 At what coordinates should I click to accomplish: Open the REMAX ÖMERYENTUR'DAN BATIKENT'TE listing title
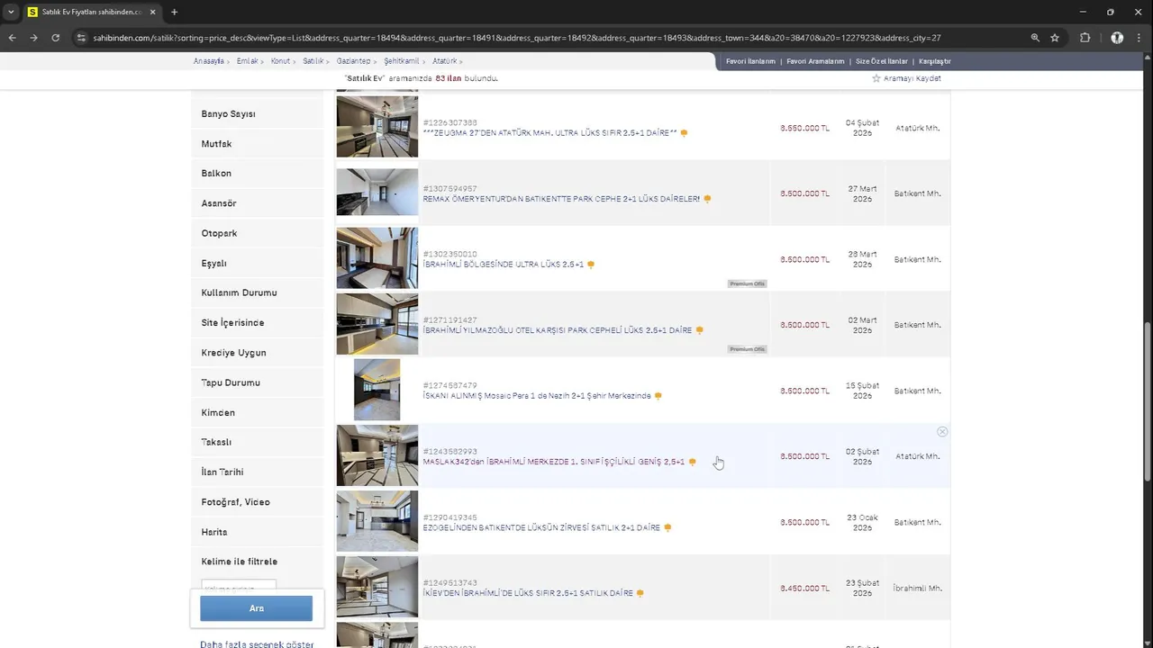561,199
